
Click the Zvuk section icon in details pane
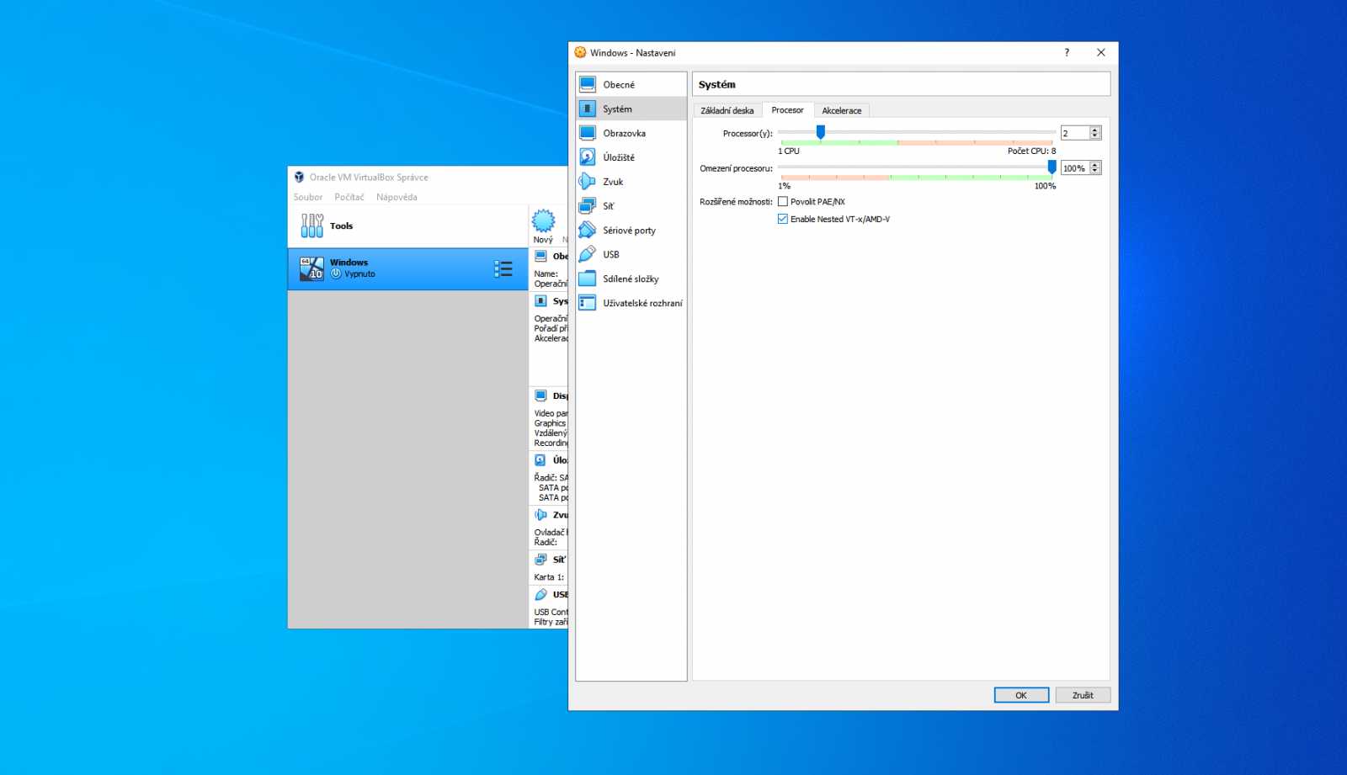(x=540, y=514)
